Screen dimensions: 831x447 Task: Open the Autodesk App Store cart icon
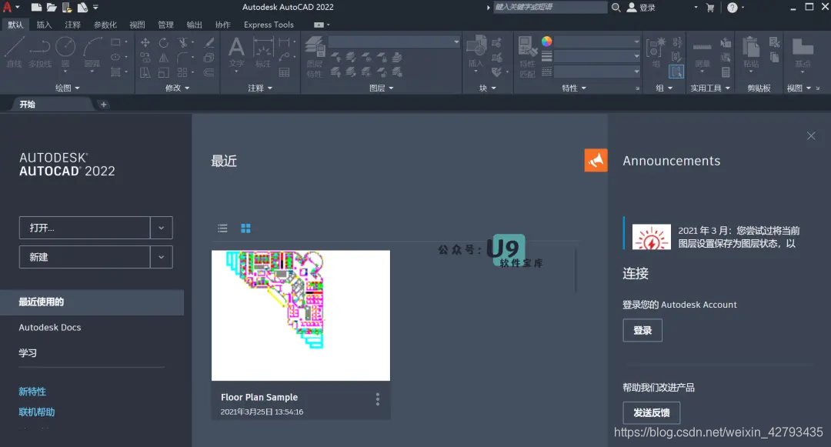coord(710,8)
